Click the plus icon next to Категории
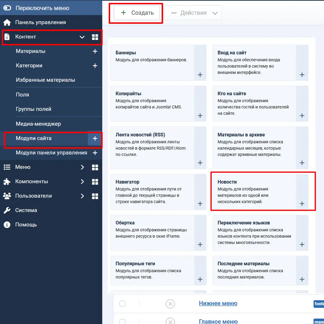324x324 pixels. (95, 66)
